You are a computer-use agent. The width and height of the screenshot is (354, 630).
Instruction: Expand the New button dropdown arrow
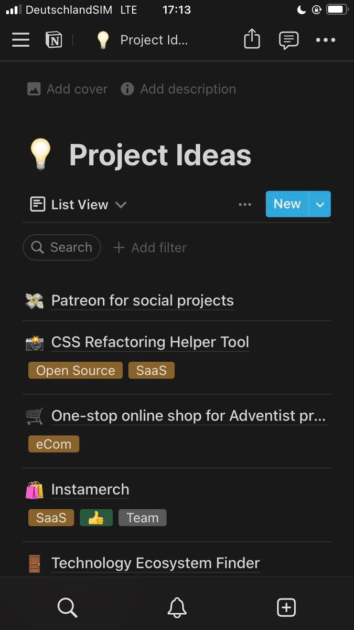[x=320, y=204]
